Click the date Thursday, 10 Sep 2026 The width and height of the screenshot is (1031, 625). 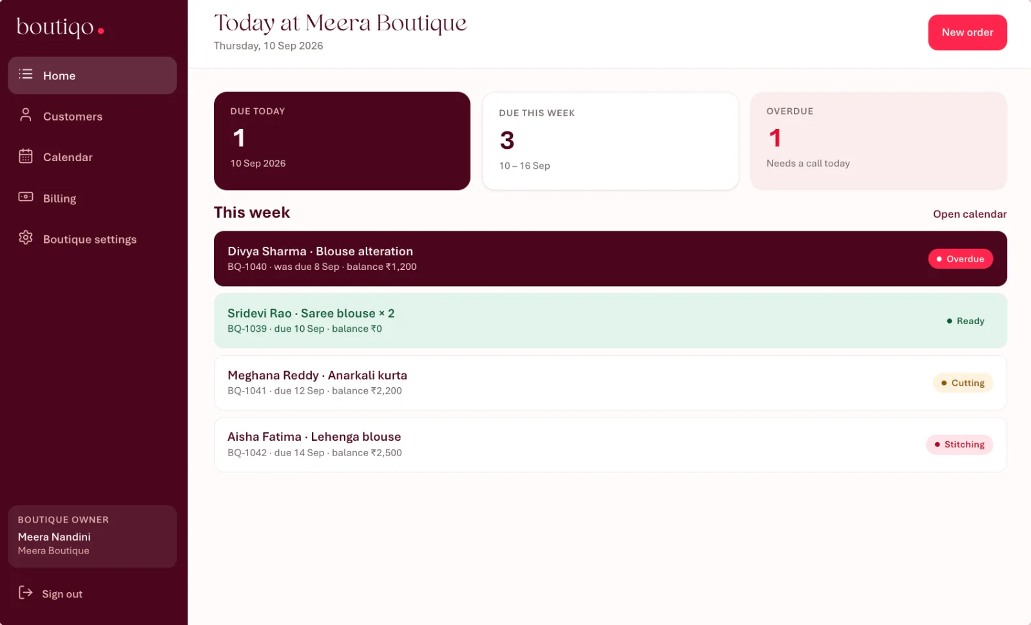click(268, 46)
